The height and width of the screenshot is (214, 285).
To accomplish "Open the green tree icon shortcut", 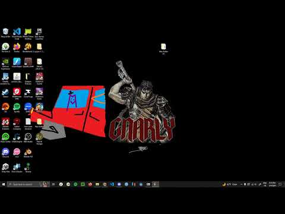I will pos(28,168).
